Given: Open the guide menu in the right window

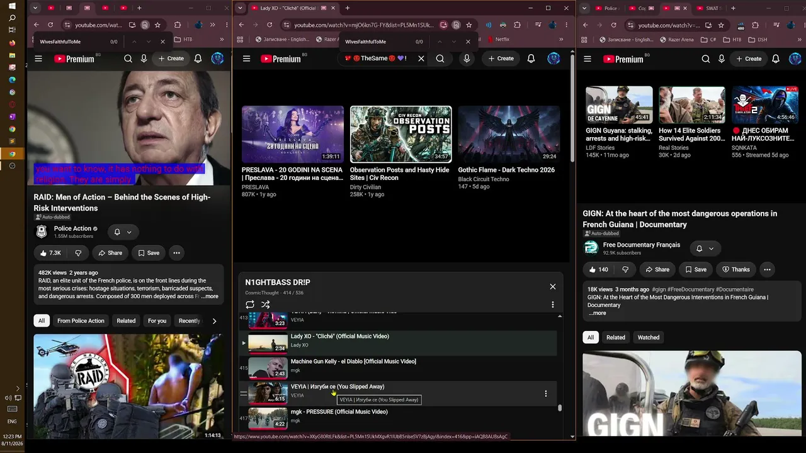Looking at the screenshot, I should [x=587, y=59].
